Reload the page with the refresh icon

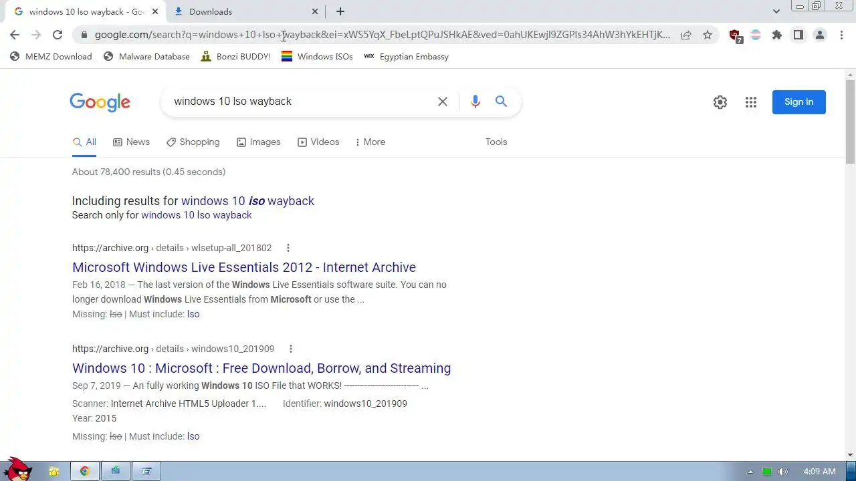point(58,35)
